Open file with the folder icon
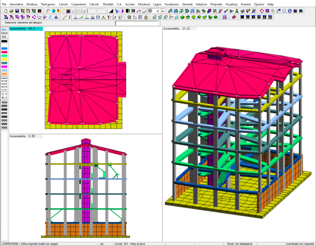The width and height of the screenshot is (316, 246). pos(11,10)
